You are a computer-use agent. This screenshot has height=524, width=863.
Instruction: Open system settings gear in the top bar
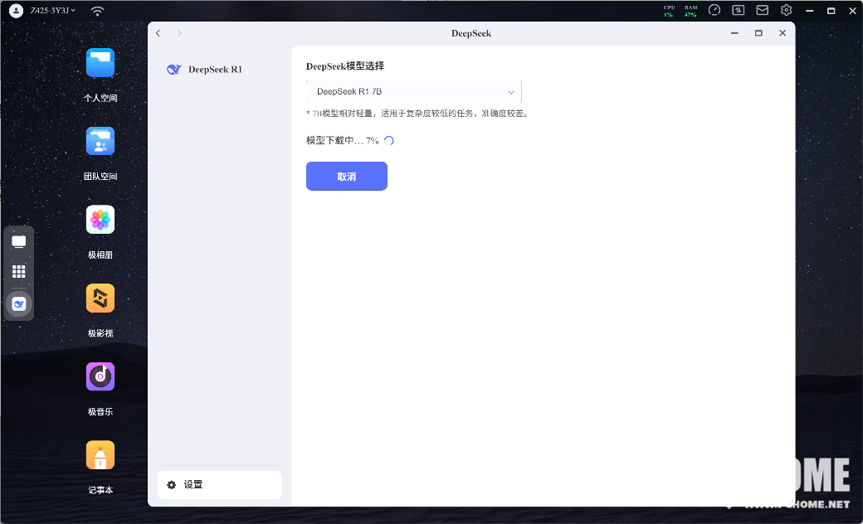point(786,11)
